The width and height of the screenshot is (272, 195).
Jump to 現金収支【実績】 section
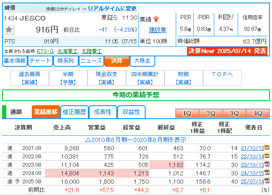tap(107, 78)
